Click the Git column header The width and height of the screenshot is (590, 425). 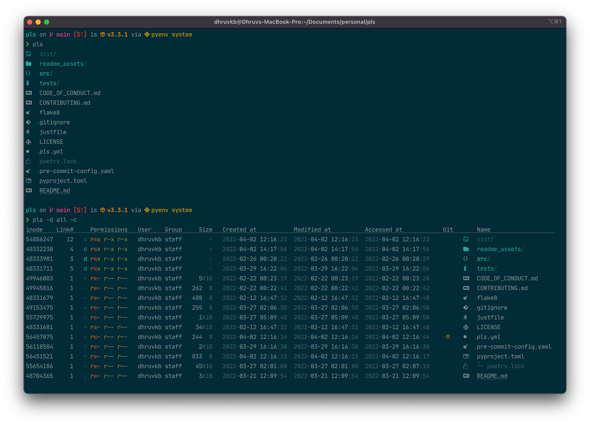point(448,229)
